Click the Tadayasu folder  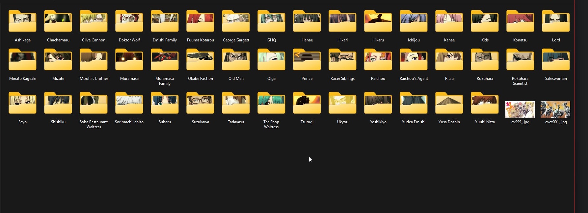[x=236, y=103]
